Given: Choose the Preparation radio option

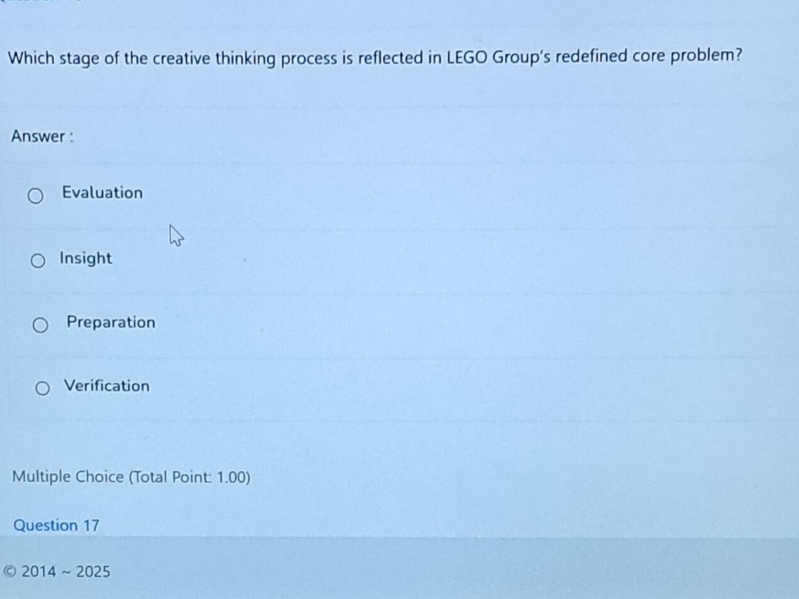Looking at the screenshot, I should coord(41,326).
